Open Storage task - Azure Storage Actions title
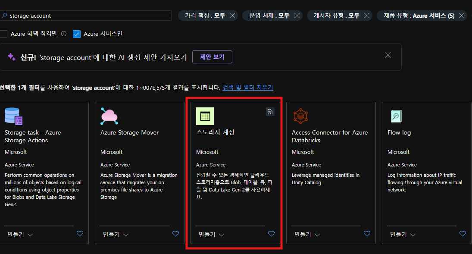The height and width of the screenshot is (254, 472). click(x=33, y=136)
